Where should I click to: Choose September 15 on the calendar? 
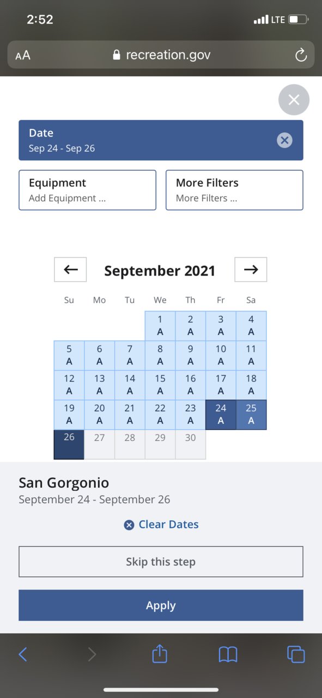(160, 385)
